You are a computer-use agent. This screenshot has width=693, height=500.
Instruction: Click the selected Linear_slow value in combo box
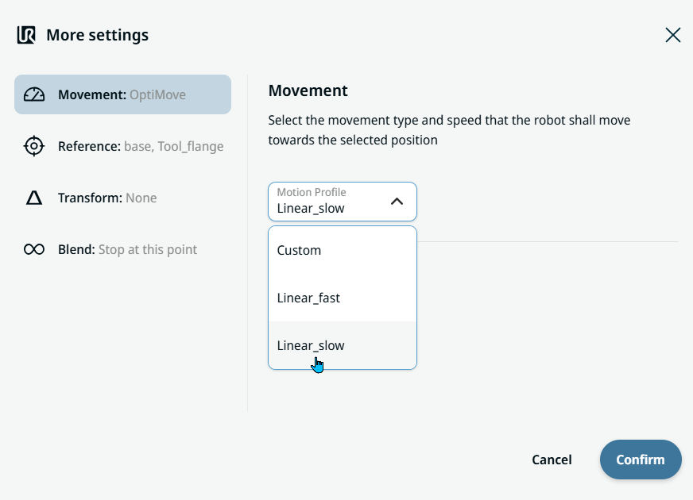[311, 209]
